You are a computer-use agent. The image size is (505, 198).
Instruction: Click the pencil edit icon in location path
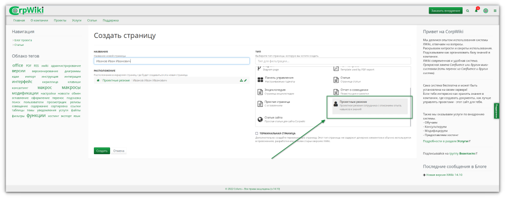(x=245, y=80)
